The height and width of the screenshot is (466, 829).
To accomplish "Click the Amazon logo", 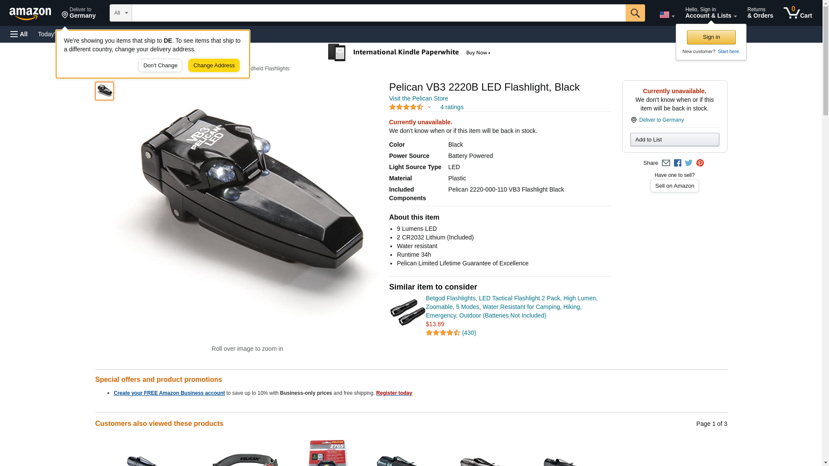I will click(30, 13).
